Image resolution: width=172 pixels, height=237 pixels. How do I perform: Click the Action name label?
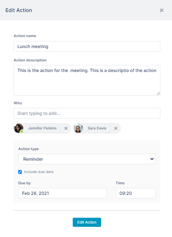click(25, 36)
